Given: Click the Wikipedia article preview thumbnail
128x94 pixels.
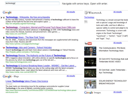Looking at the screenshot, I should 86,22.
